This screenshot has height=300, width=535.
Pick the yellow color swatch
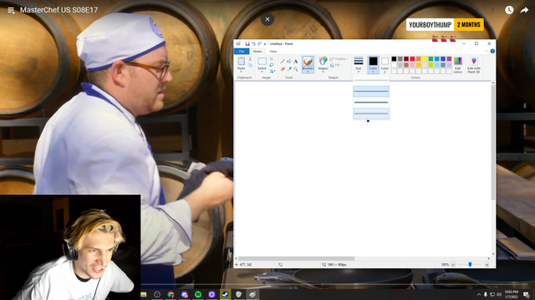tap(425, 59)
